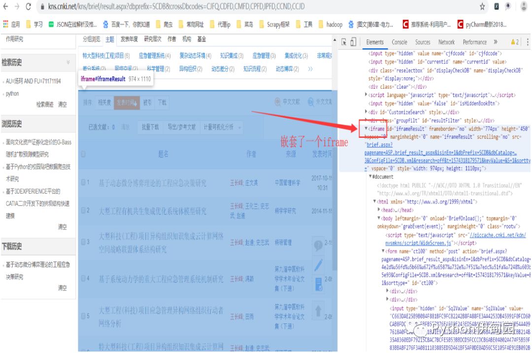The height and width of the screenshot is (353, 532).
Task: Open the 百度一下 bookmark
Action: click(127, 24)
